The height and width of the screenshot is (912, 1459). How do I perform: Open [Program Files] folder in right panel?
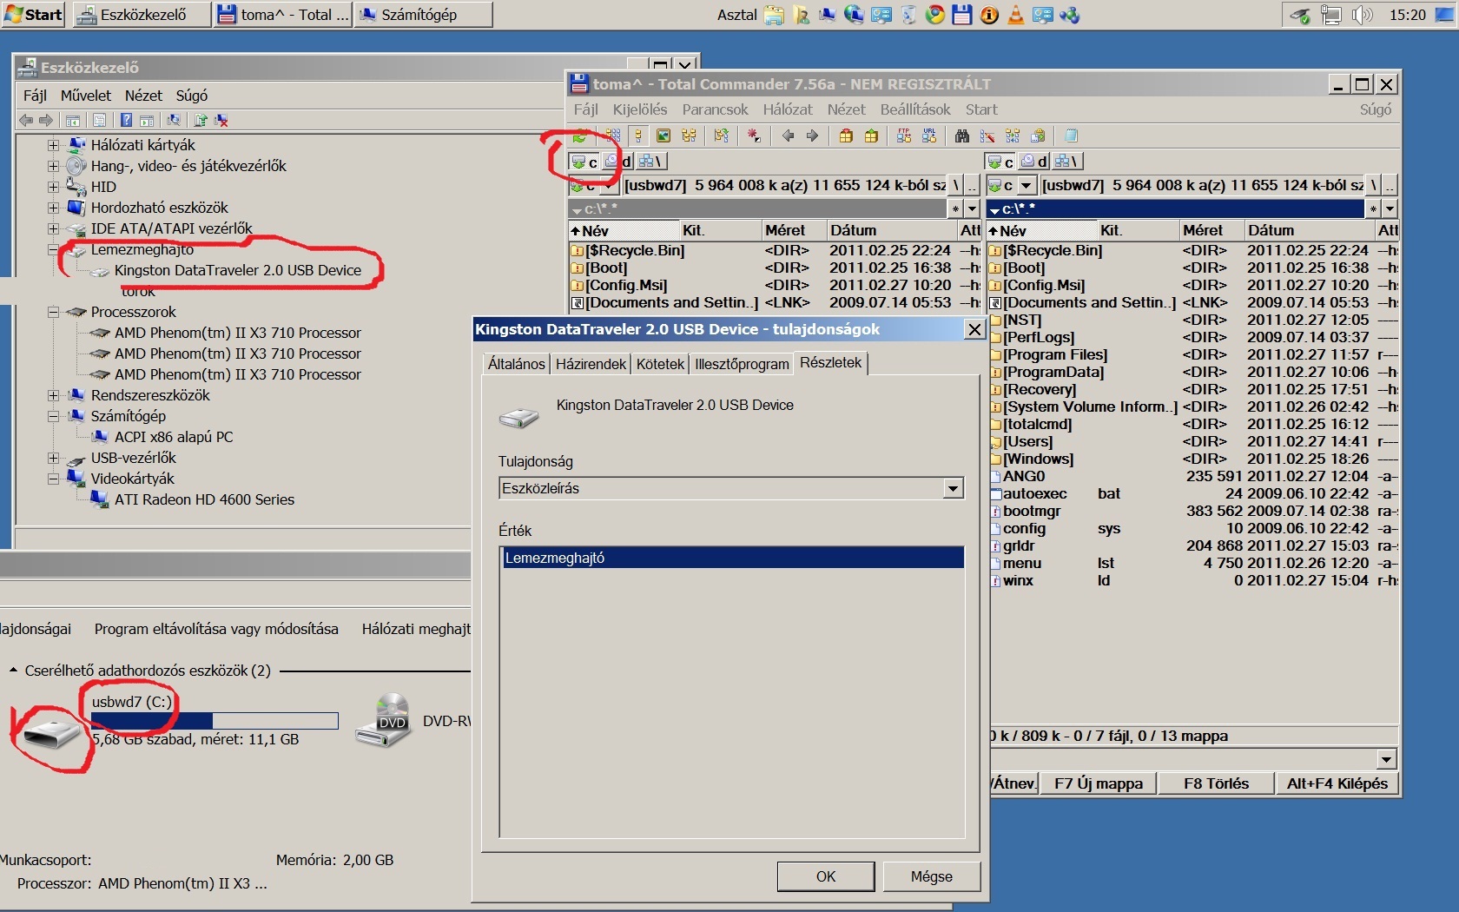[1055, 354]
